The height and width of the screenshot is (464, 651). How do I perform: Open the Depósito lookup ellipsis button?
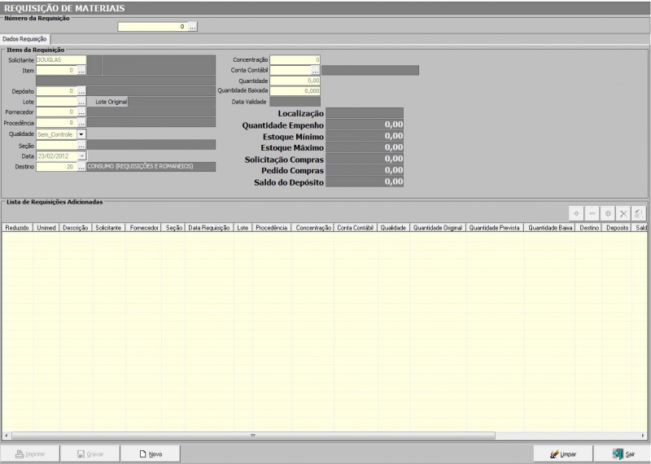point(81,92)
